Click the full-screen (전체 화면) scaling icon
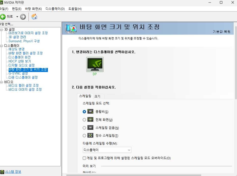 point(90,120)
